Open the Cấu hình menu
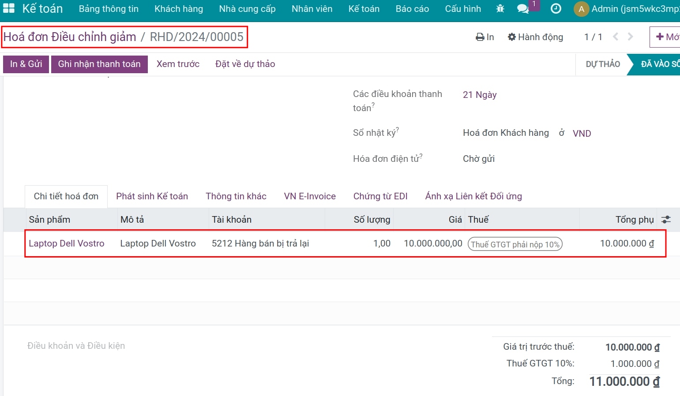680x396 pixels. coord(463,9)
